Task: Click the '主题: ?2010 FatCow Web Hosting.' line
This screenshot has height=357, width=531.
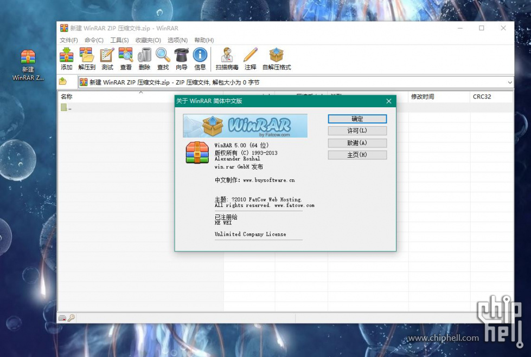Action: click(x=258, y=199)
